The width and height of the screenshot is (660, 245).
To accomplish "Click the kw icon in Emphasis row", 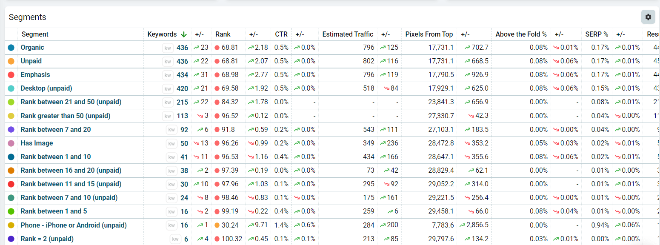I will 168,75.
